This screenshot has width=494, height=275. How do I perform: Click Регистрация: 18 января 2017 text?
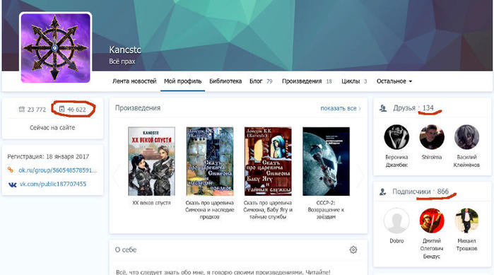pos(48,156)
